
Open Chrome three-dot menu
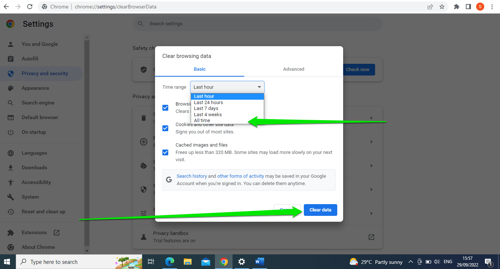(492, 7)
